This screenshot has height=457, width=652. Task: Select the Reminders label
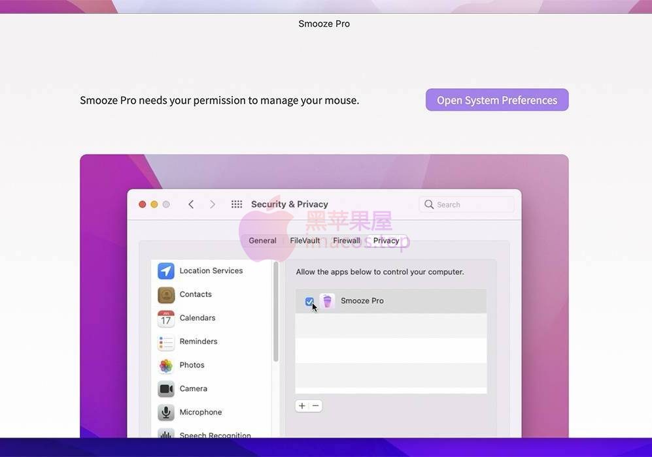[198, 341]
